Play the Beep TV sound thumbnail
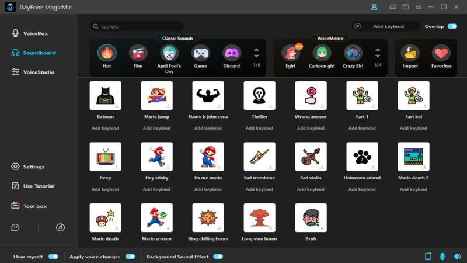 pyautogui.click(x=106, y=157)
